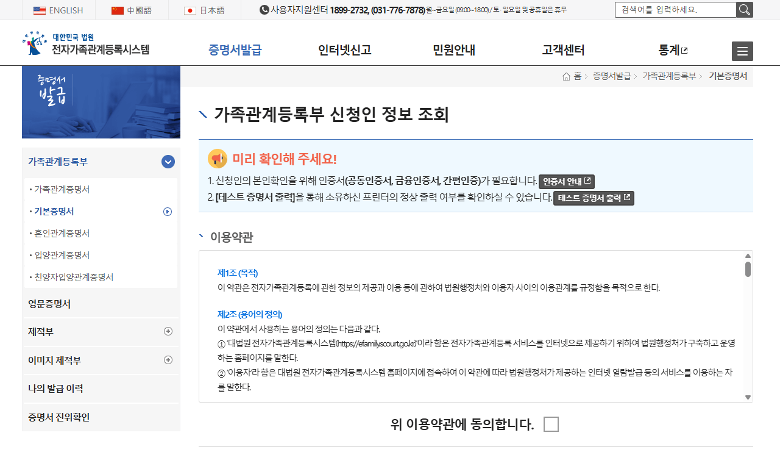Open the 통계 external menu link
This screenshot has height=452, width=780.
673,50
